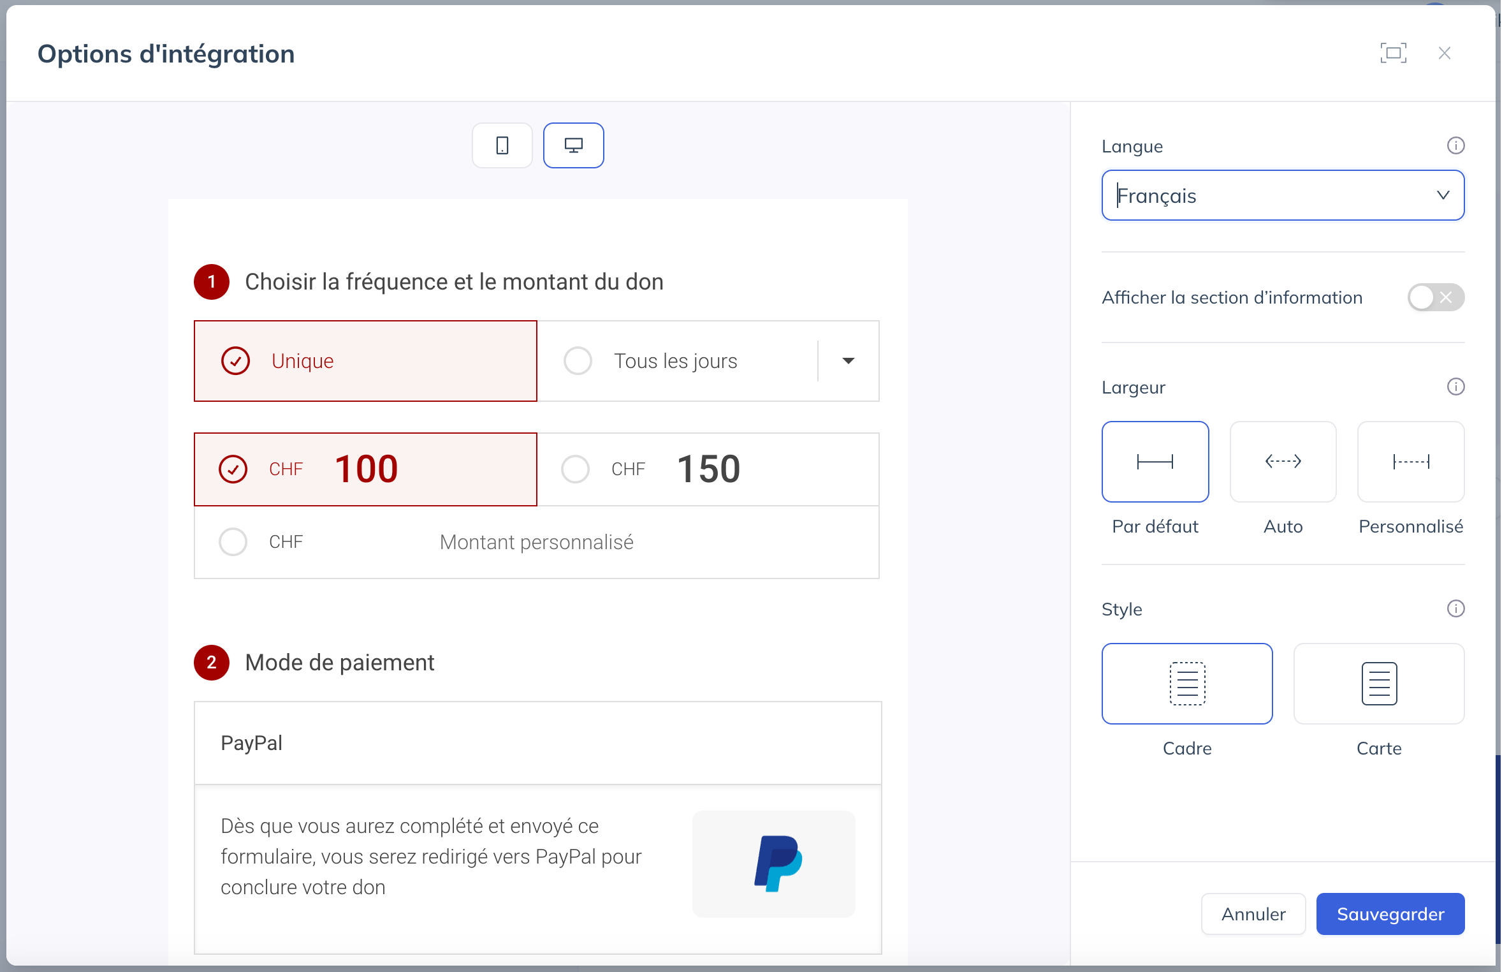Toggle Afficher la section d'information switch
Viewport: 1502px width, 972px height.
tap(1436, 297)
